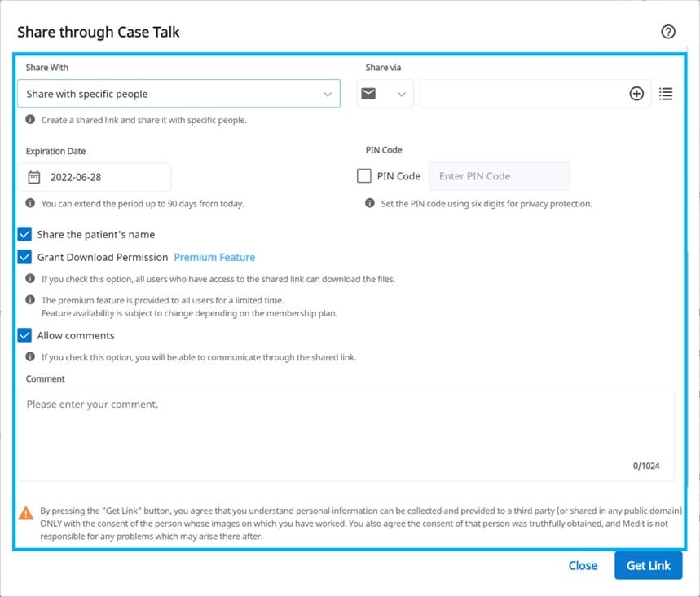Click the Close button
Screen dimensions: 700x597
pos(583,565)
